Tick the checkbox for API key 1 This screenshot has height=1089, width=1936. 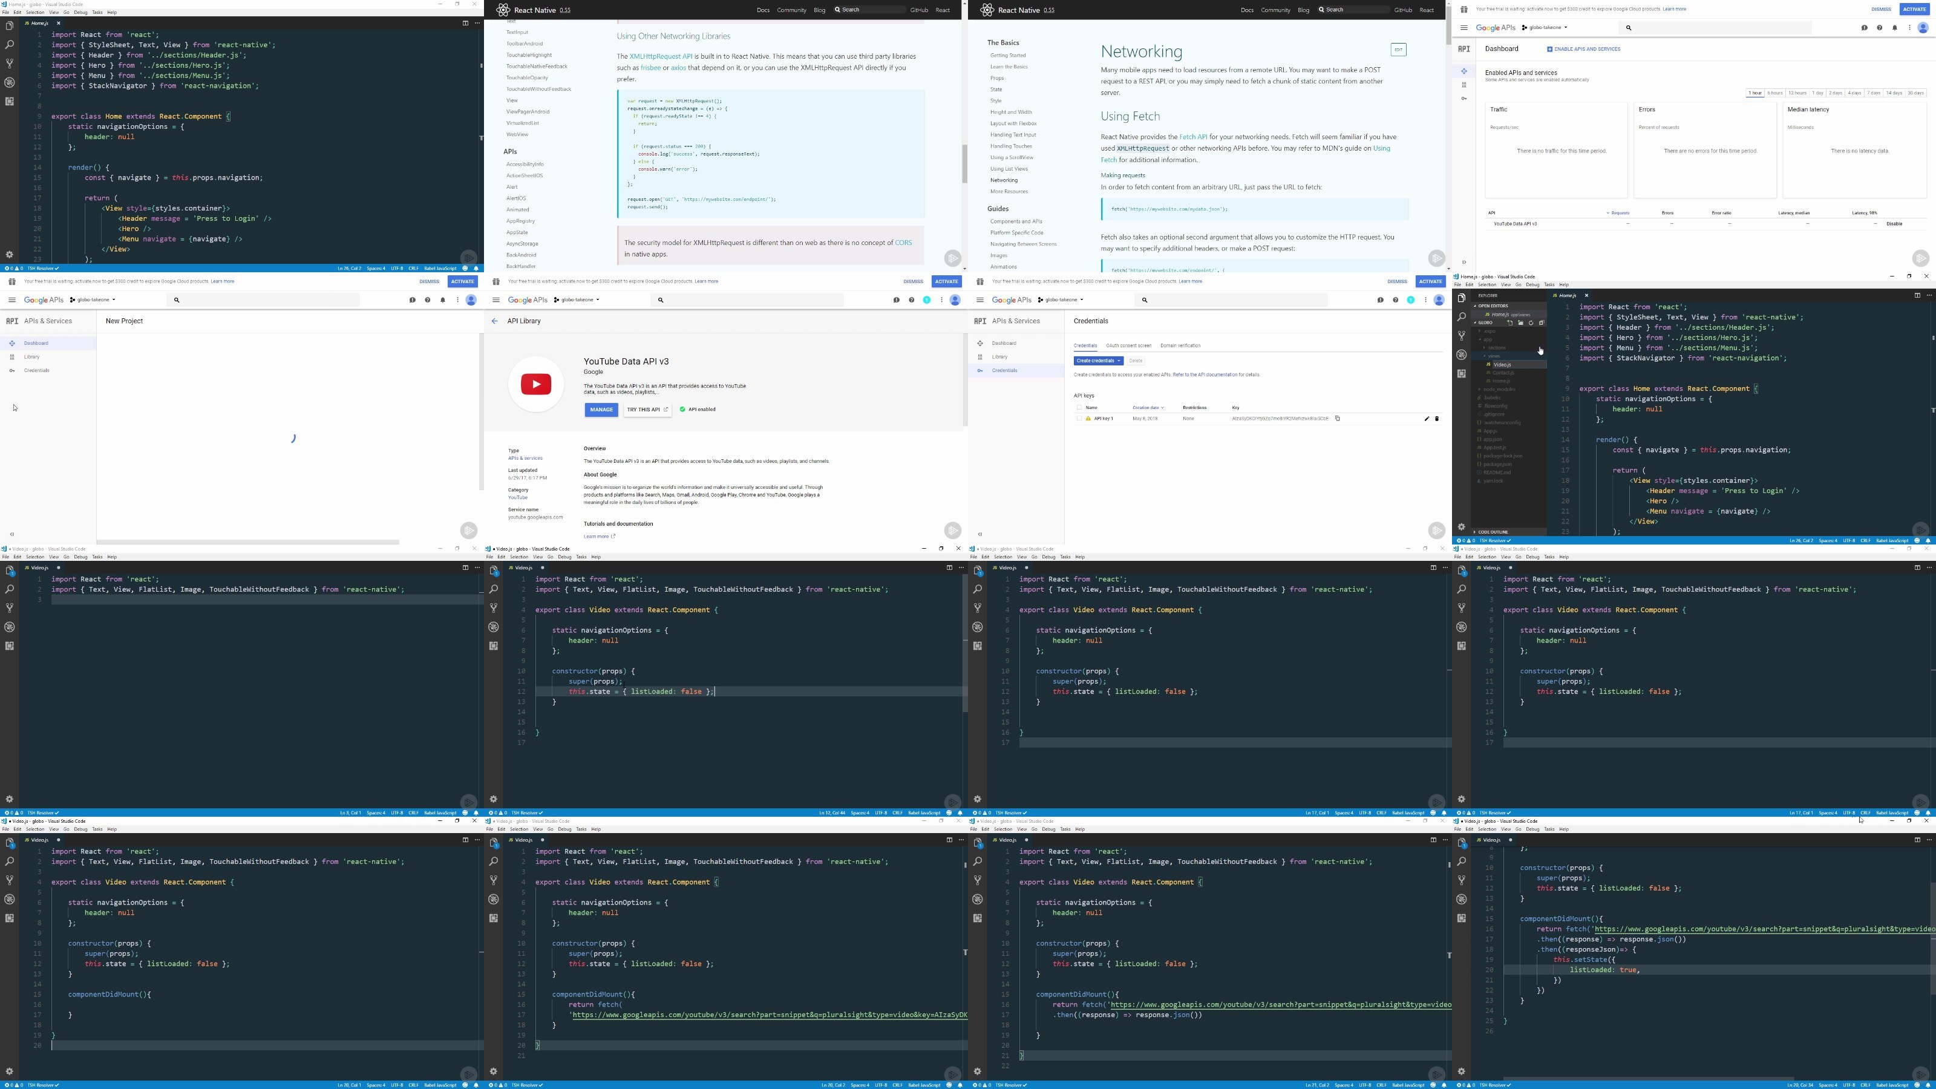tap(1079, 419)
